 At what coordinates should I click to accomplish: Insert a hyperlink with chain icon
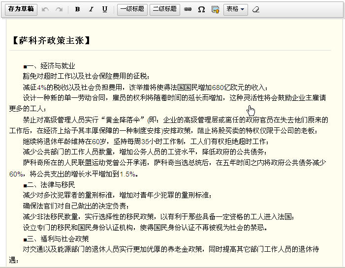click(188, 9)
